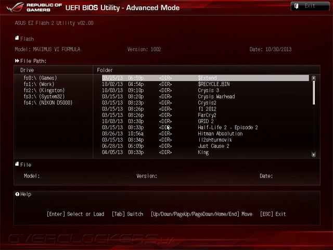Click the Drive column header
333x250 pixels.
(x=27, y=70)
